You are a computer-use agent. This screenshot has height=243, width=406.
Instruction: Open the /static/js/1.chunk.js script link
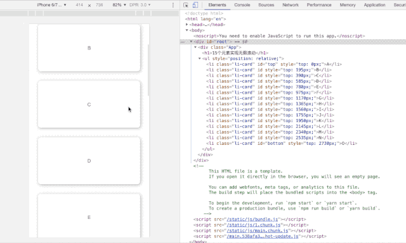tap(254, 225)
